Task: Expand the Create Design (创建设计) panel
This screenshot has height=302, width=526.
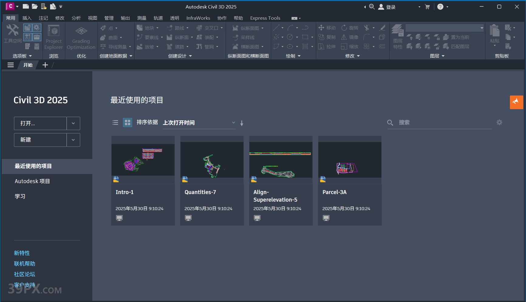Action: 180,56
